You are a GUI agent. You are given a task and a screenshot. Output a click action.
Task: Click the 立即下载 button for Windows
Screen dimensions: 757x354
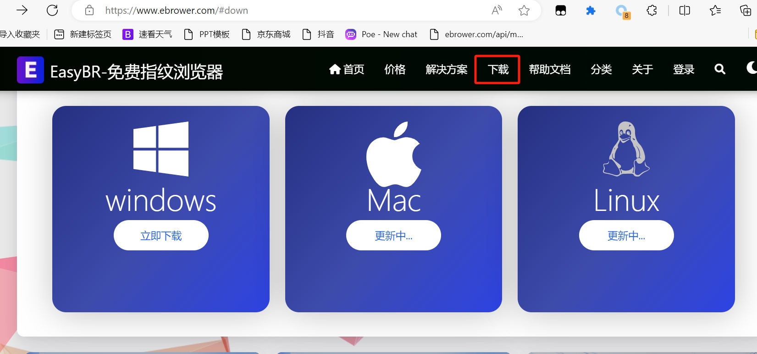[161, 235]
